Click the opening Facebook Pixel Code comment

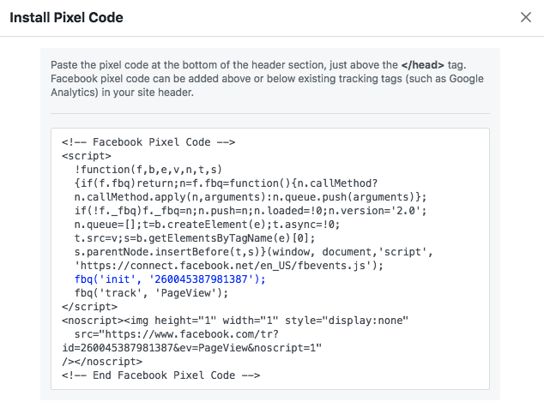(148, 142)
